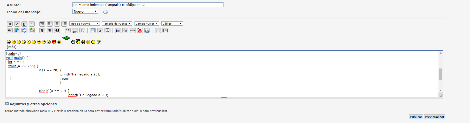
Task: Open Tipo de Fuente dropdown
Action: coord(84,24)
